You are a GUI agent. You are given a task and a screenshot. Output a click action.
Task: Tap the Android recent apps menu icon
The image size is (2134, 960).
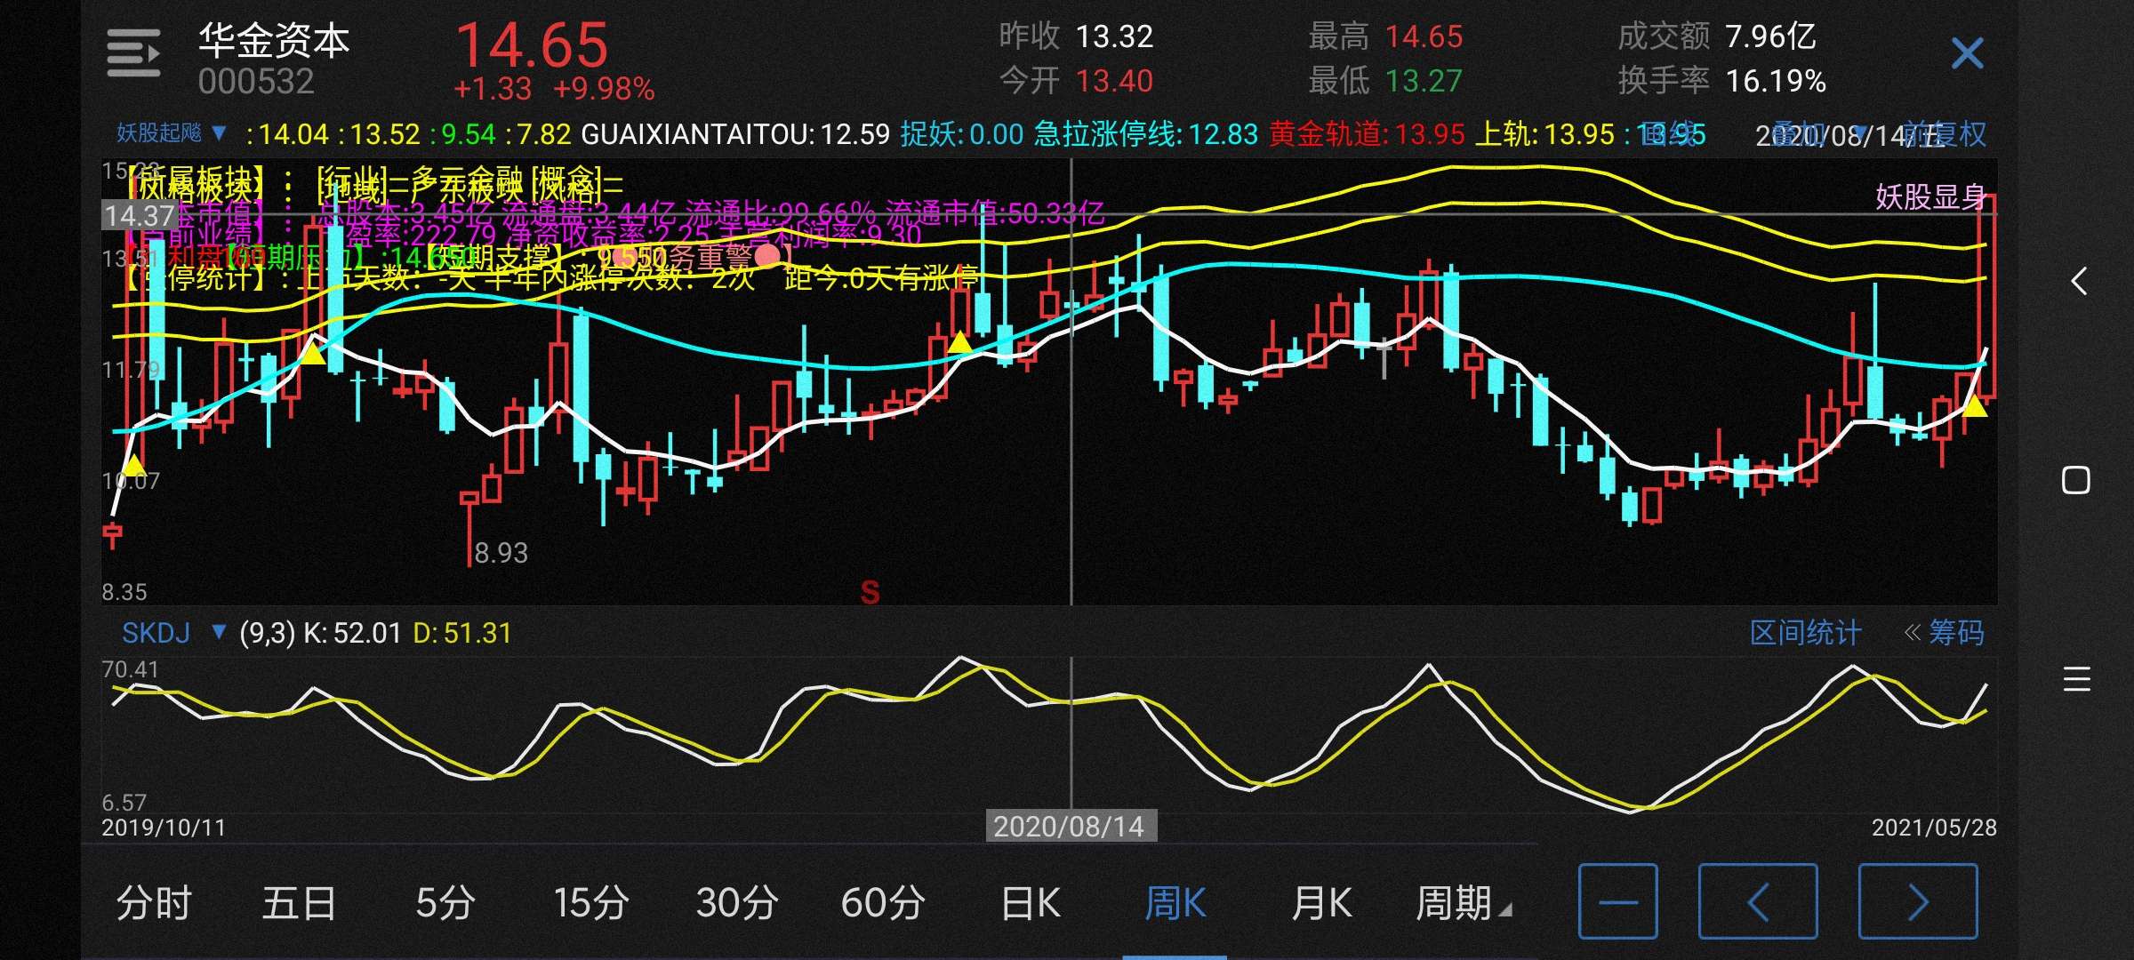click(x=2077, y=680)
